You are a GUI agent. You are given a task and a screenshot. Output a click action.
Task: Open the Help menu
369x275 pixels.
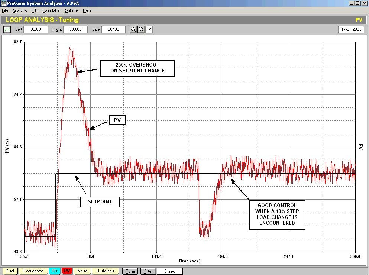[87, 10]
